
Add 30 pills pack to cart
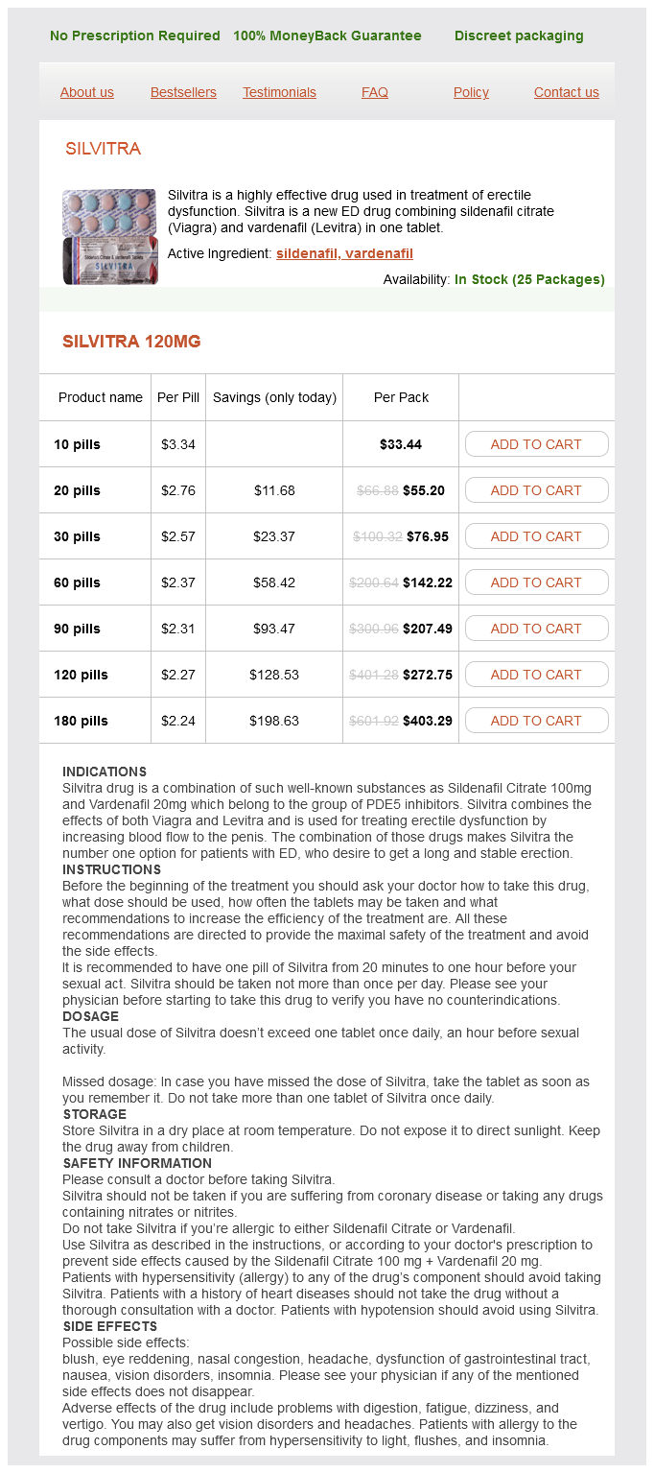(x=536, y=536)
